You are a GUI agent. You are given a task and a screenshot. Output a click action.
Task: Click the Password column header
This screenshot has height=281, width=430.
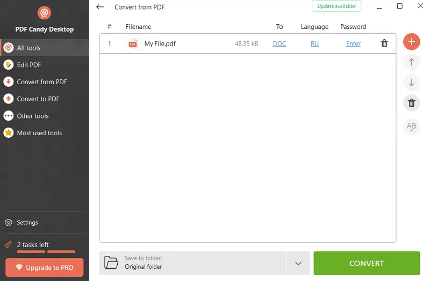[x=353, y=26]
